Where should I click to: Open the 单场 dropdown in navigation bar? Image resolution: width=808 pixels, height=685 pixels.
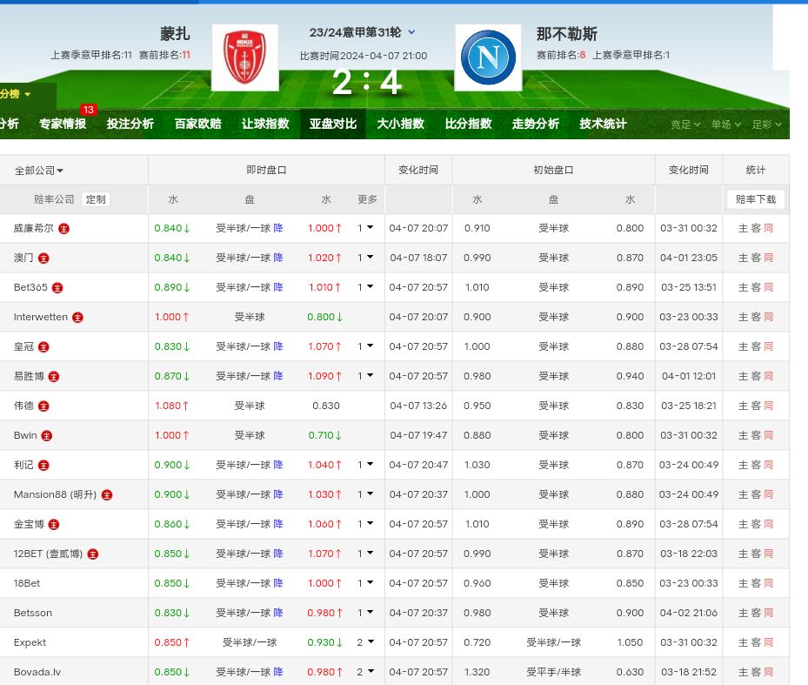pos(725,124)
